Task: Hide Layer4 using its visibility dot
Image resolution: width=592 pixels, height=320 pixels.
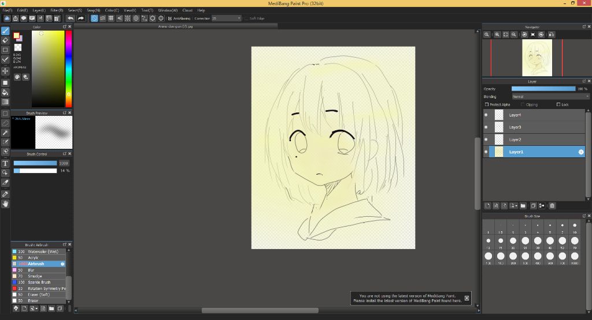Action: 486,115
